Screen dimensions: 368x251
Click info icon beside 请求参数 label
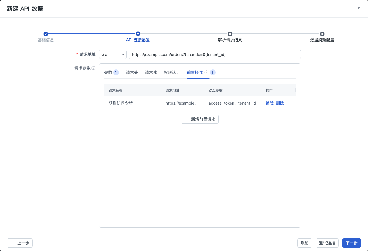[x=93, y=68]
